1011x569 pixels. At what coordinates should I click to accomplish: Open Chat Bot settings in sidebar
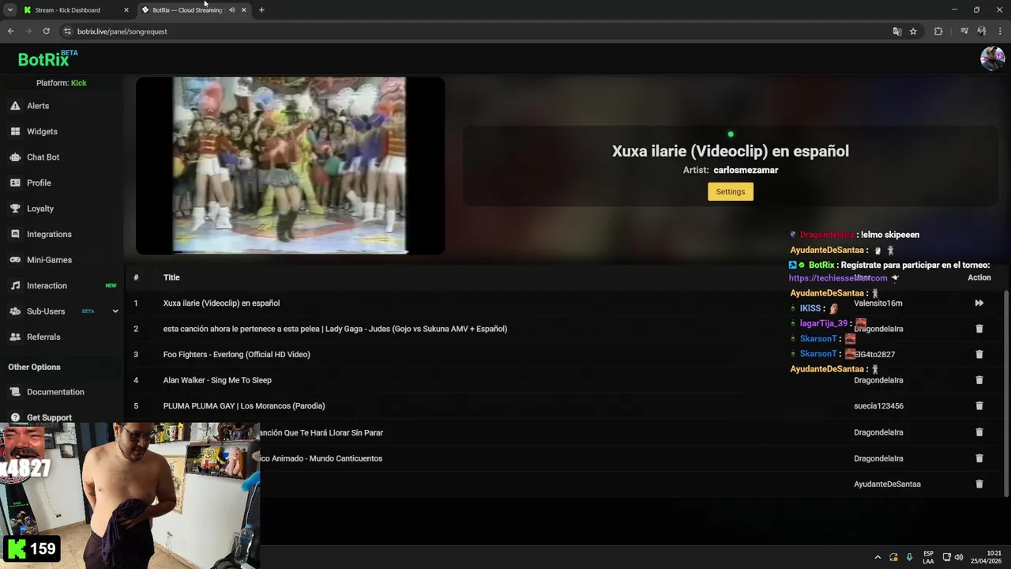(43, 157)
